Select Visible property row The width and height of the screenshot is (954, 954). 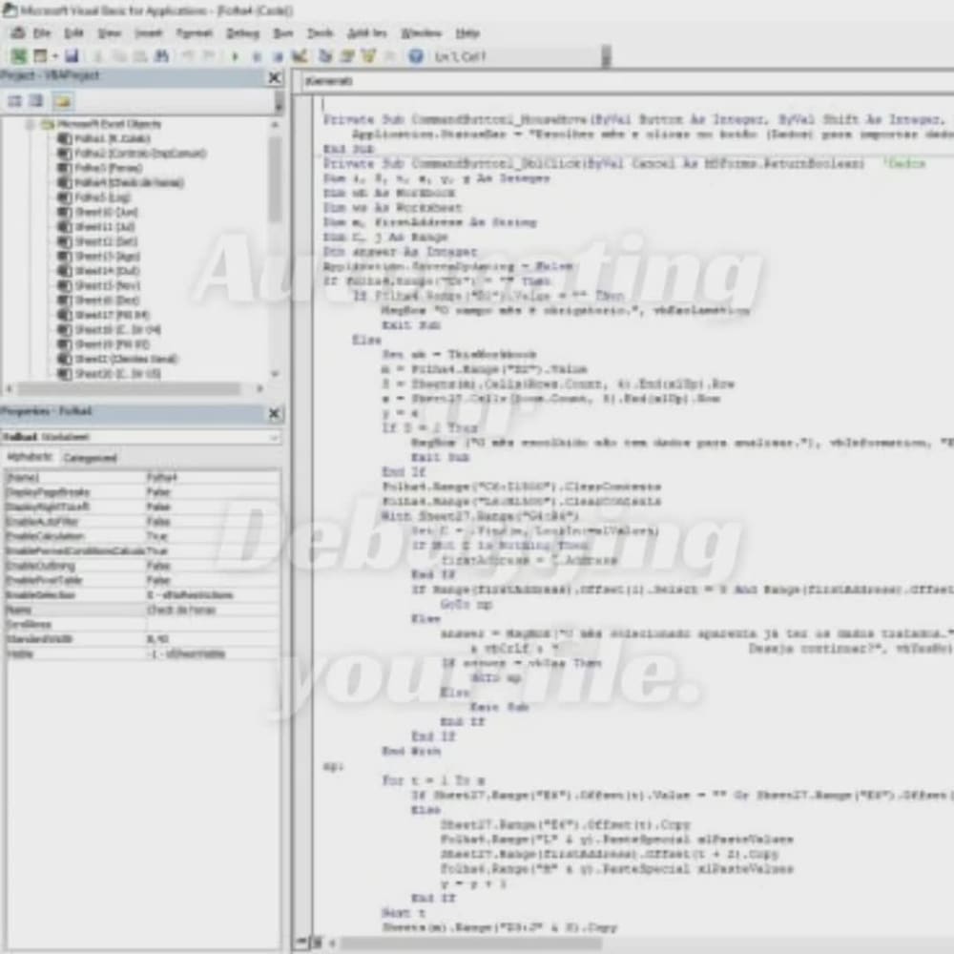tap(142, 654)
